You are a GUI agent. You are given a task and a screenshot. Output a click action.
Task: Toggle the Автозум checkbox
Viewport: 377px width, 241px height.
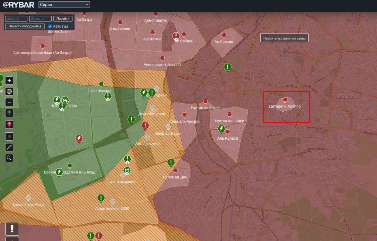50,26
